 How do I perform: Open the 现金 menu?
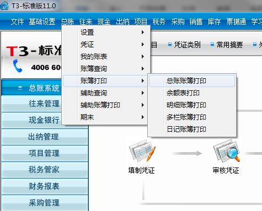[104, 21]
